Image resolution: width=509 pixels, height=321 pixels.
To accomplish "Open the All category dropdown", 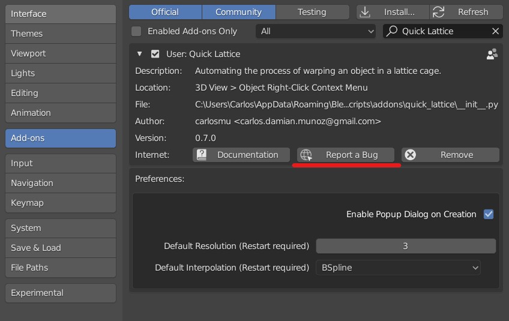I will [316, 31].
